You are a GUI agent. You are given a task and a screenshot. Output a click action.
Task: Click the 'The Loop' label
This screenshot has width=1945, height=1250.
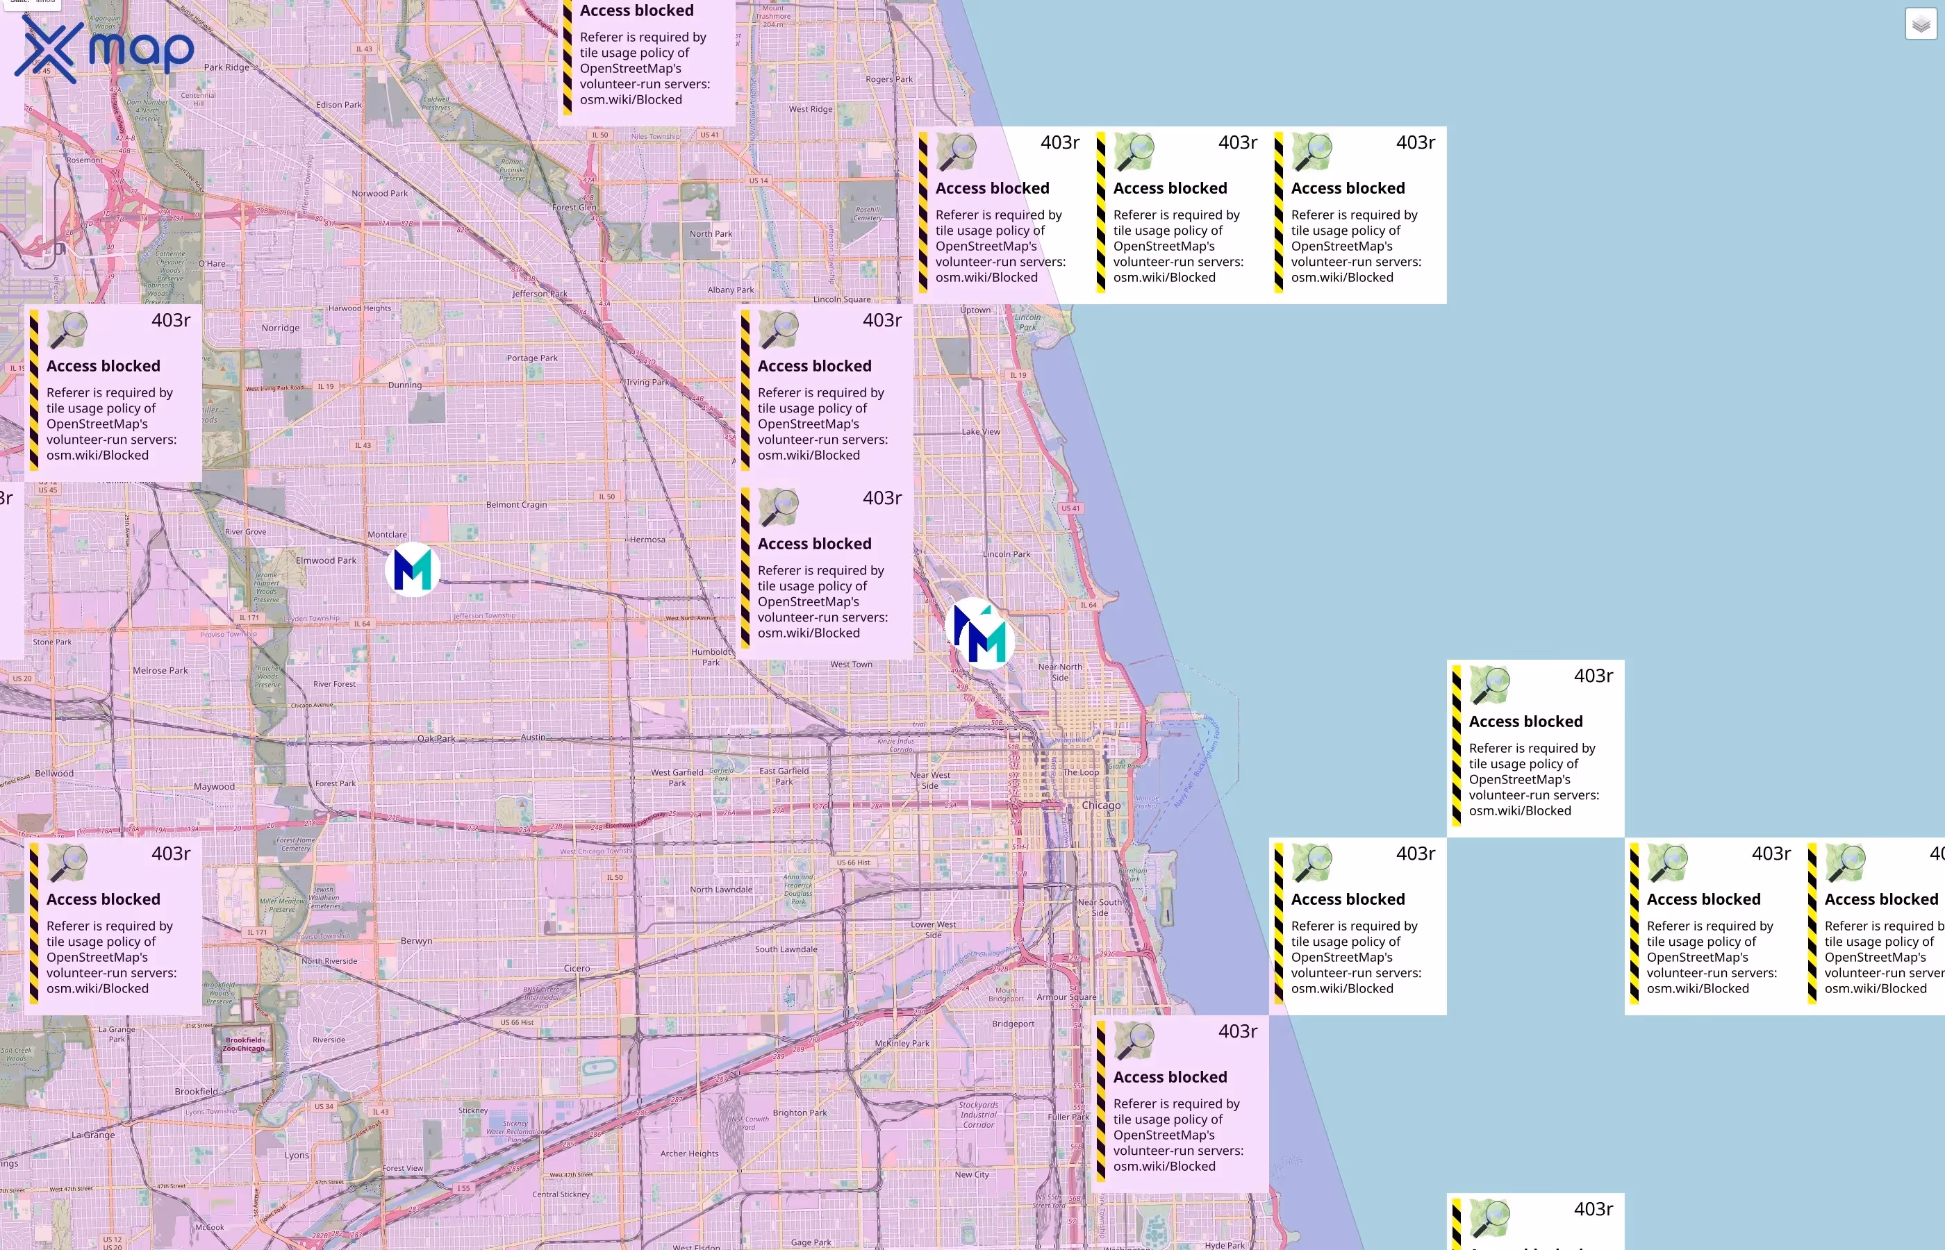(x=1082, y=772)
